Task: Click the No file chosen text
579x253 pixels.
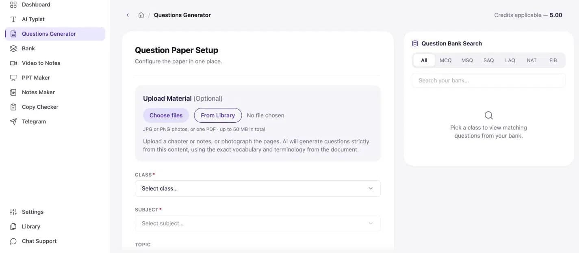Action: pyautogui.click(x=265, y=115)
